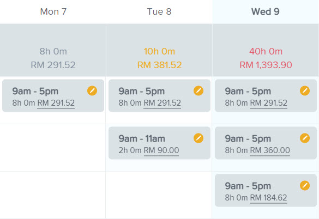Open RM 291.52 cost link in Monday's shift
Screen dimensions: 319x219
(x=56, y=103)
